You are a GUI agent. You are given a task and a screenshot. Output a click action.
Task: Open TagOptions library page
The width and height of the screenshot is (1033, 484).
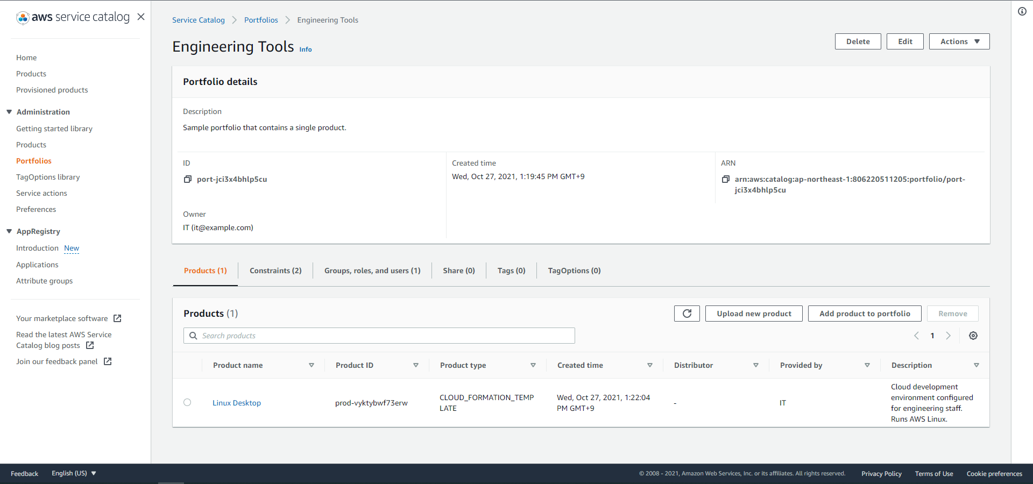click(x=48, y=177)
